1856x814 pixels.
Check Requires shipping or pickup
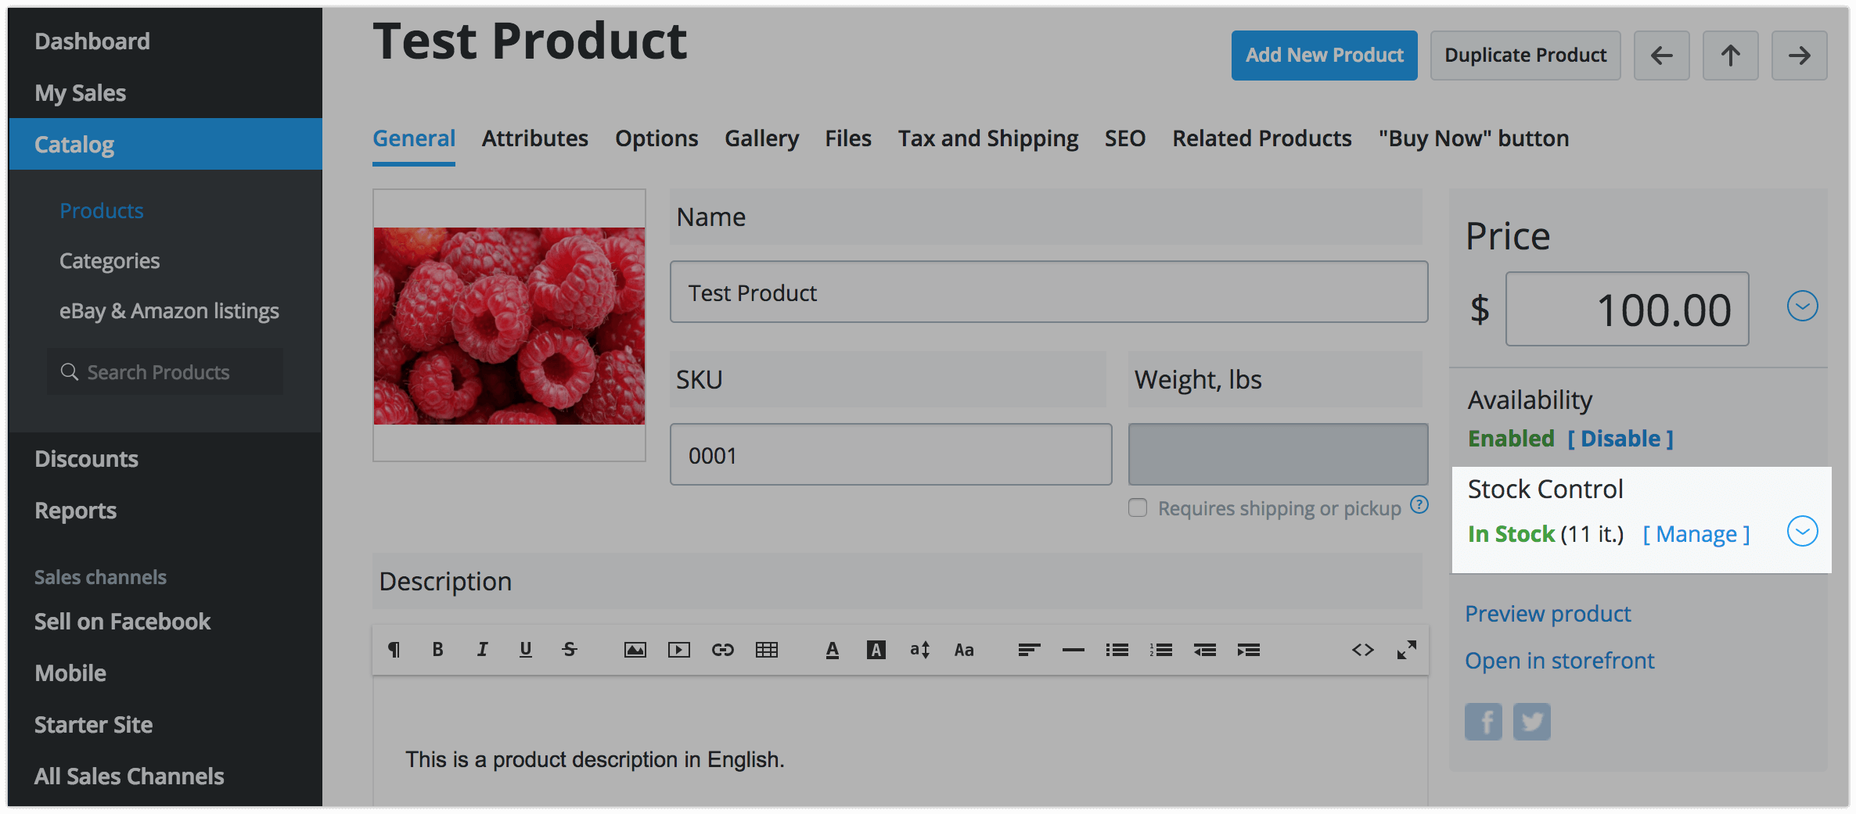click(1138, 508)
